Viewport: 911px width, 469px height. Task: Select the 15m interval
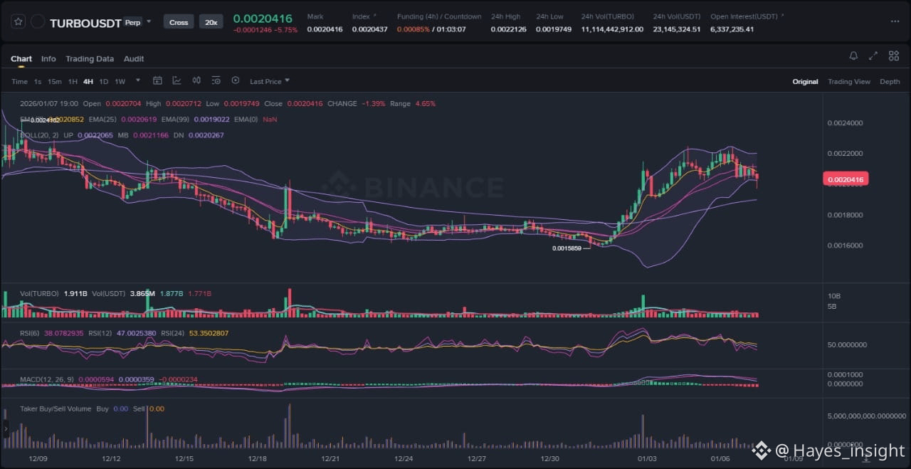point(55,81)
